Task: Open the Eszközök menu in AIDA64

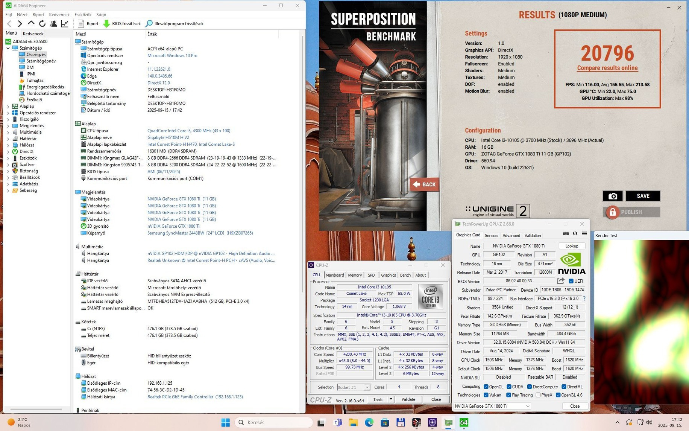Action: pos(83,15)
